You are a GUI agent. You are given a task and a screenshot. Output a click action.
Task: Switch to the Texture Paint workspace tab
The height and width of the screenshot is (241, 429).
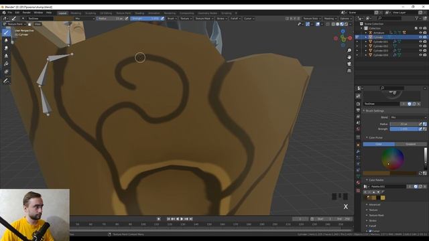point(123,13)
